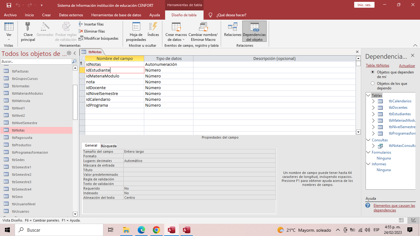This screenshot has height=236, width=420.
Task: Show the Hoja de propiedades
Action: coord(136,32)
